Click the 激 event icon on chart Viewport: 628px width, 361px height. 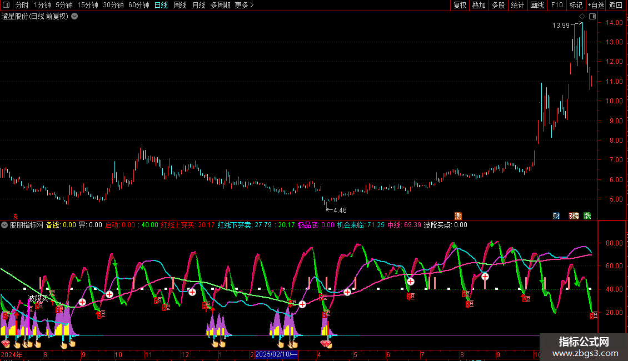point(458,215)
